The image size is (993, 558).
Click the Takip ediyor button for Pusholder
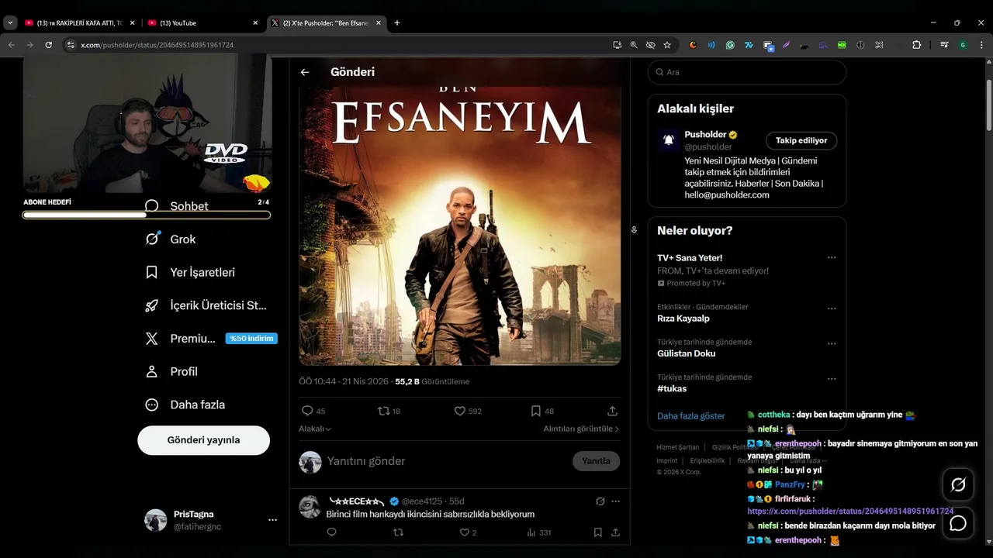click(x=801, y=140)
